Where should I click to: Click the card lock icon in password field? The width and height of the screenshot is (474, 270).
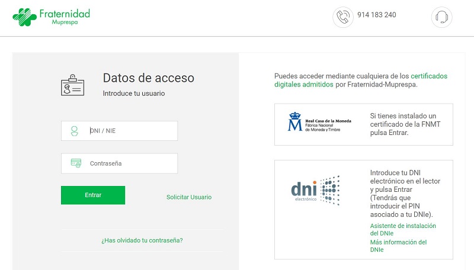pyautogui.click(x=76, y=163)
